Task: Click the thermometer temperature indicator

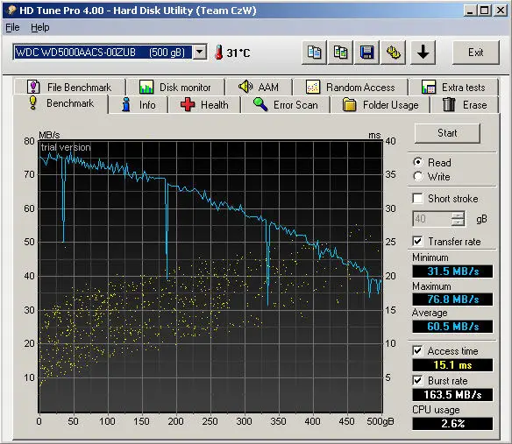Action: [x=219, y=53]
